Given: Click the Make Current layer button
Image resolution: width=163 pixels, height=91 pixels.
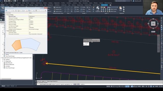Looking at the screenshot, I should coord(113,9).
